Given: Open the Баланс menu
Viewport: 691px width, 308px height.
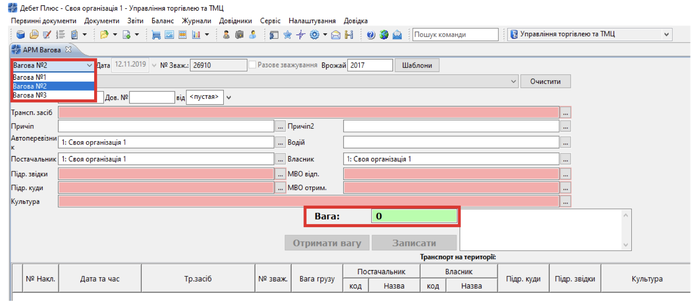Looking at the screenshot, I should (x=163, y=21).
